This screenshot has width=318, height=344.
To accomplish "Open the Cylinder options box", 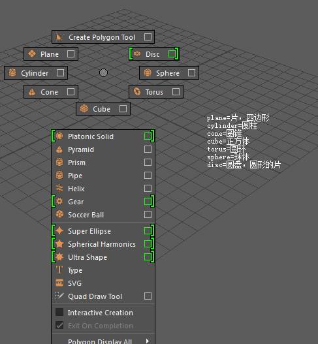I will tap(60, 72).
